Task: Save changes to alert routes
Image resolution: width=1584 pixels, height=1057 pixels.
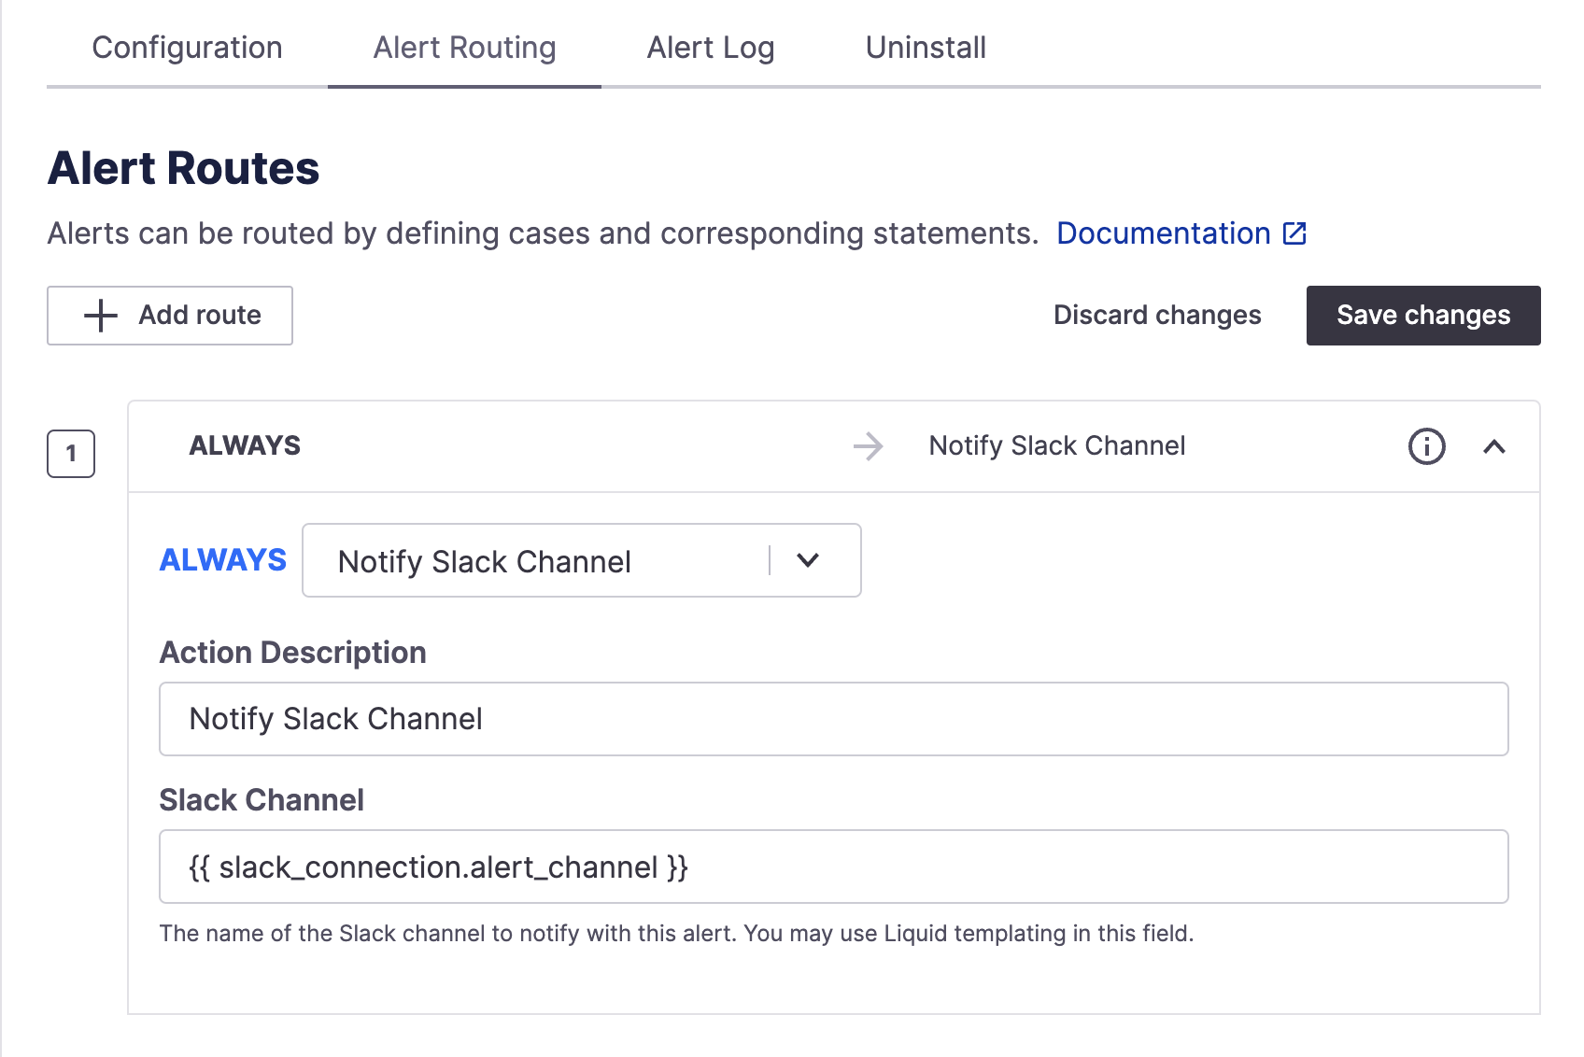Action: click(x=1423, y=316)
